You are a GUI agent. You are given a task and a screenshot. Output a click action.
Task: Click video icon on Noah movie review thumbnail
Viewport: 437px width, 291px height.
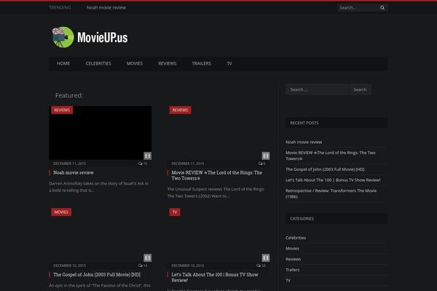click(147, 156)
